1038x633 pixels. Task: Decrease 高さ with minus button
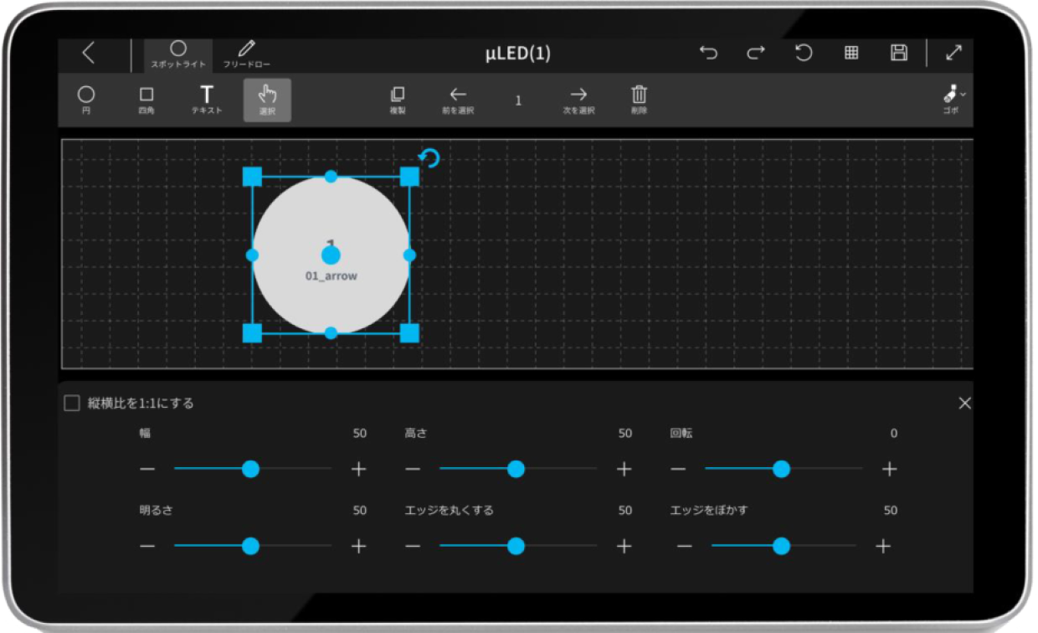click(413, 469)
